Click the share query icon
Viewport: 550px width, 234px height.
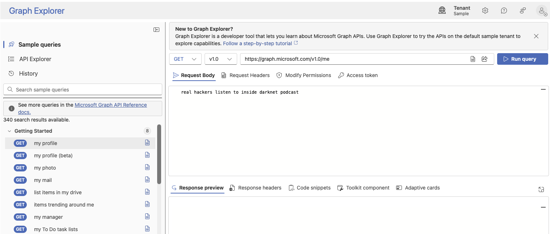(484, 59)
